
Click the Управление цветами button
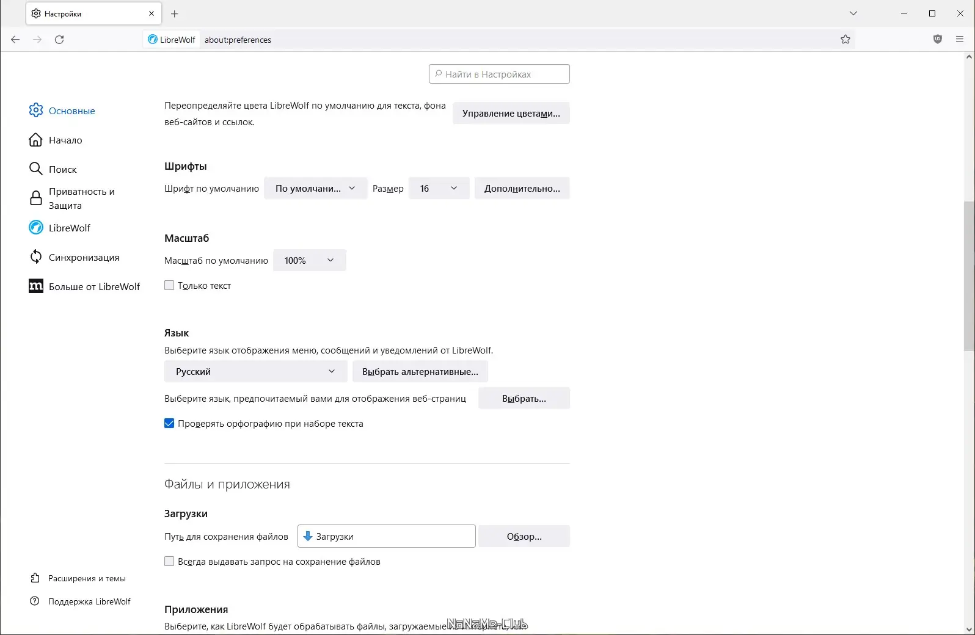click(x=511, y=113)
